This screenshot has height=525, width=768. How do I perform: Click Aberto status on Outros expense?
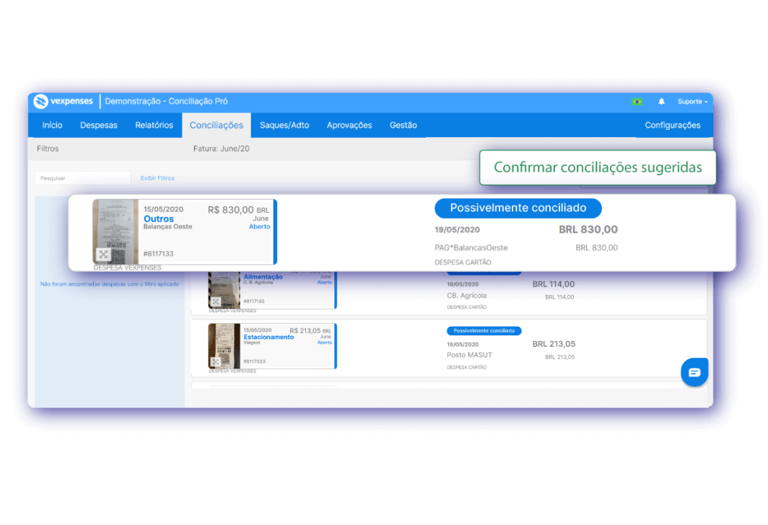[x=259, y=226]
